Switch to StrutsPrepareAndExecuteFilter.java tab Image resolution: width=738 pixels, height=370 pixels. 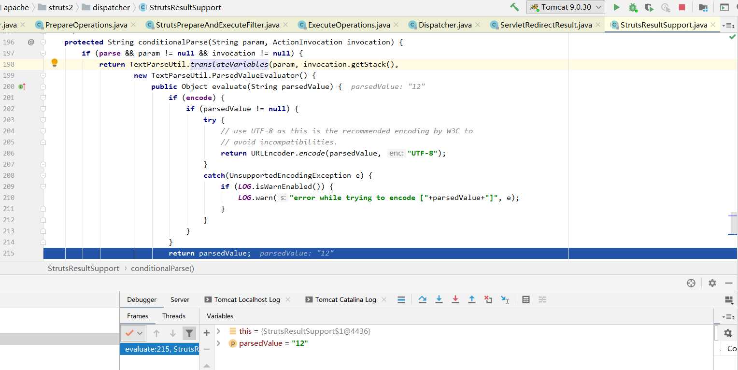[x=217, y=25]
